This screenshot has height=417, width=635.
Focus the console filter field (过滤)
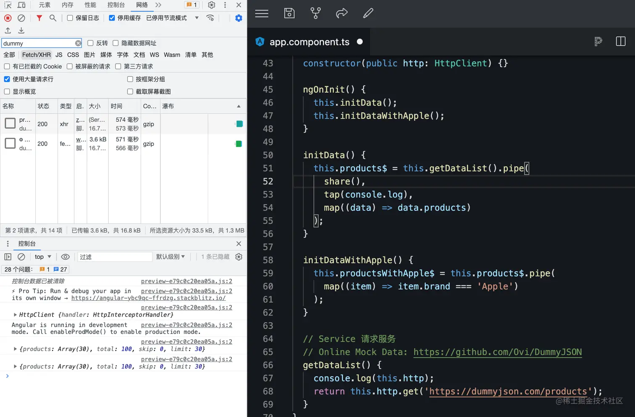[x=115, y=257]
